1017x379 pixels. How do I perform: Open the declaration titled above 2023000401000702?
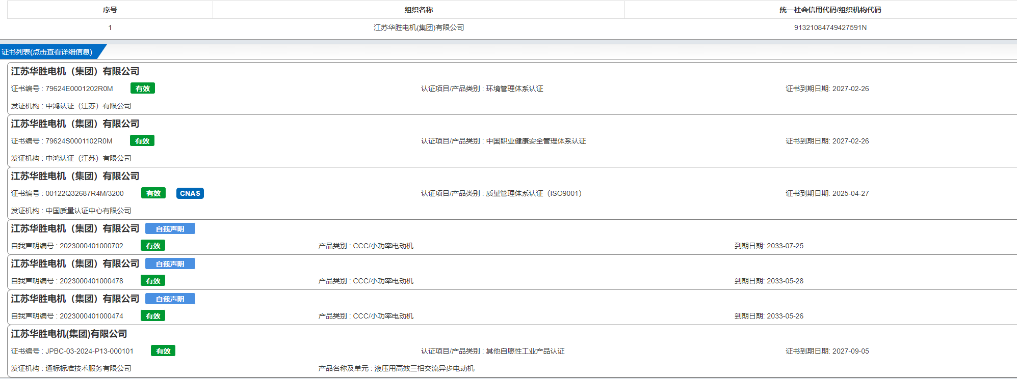[75, 228]
